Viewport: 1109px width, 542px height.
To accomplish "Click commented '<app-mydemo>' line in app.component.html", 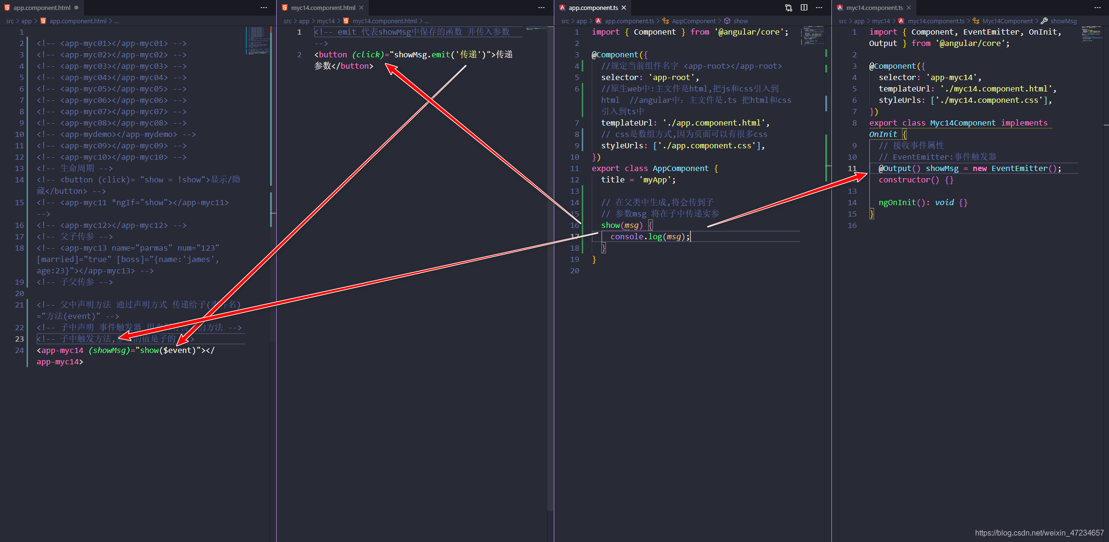I will [x=116, y=134].
